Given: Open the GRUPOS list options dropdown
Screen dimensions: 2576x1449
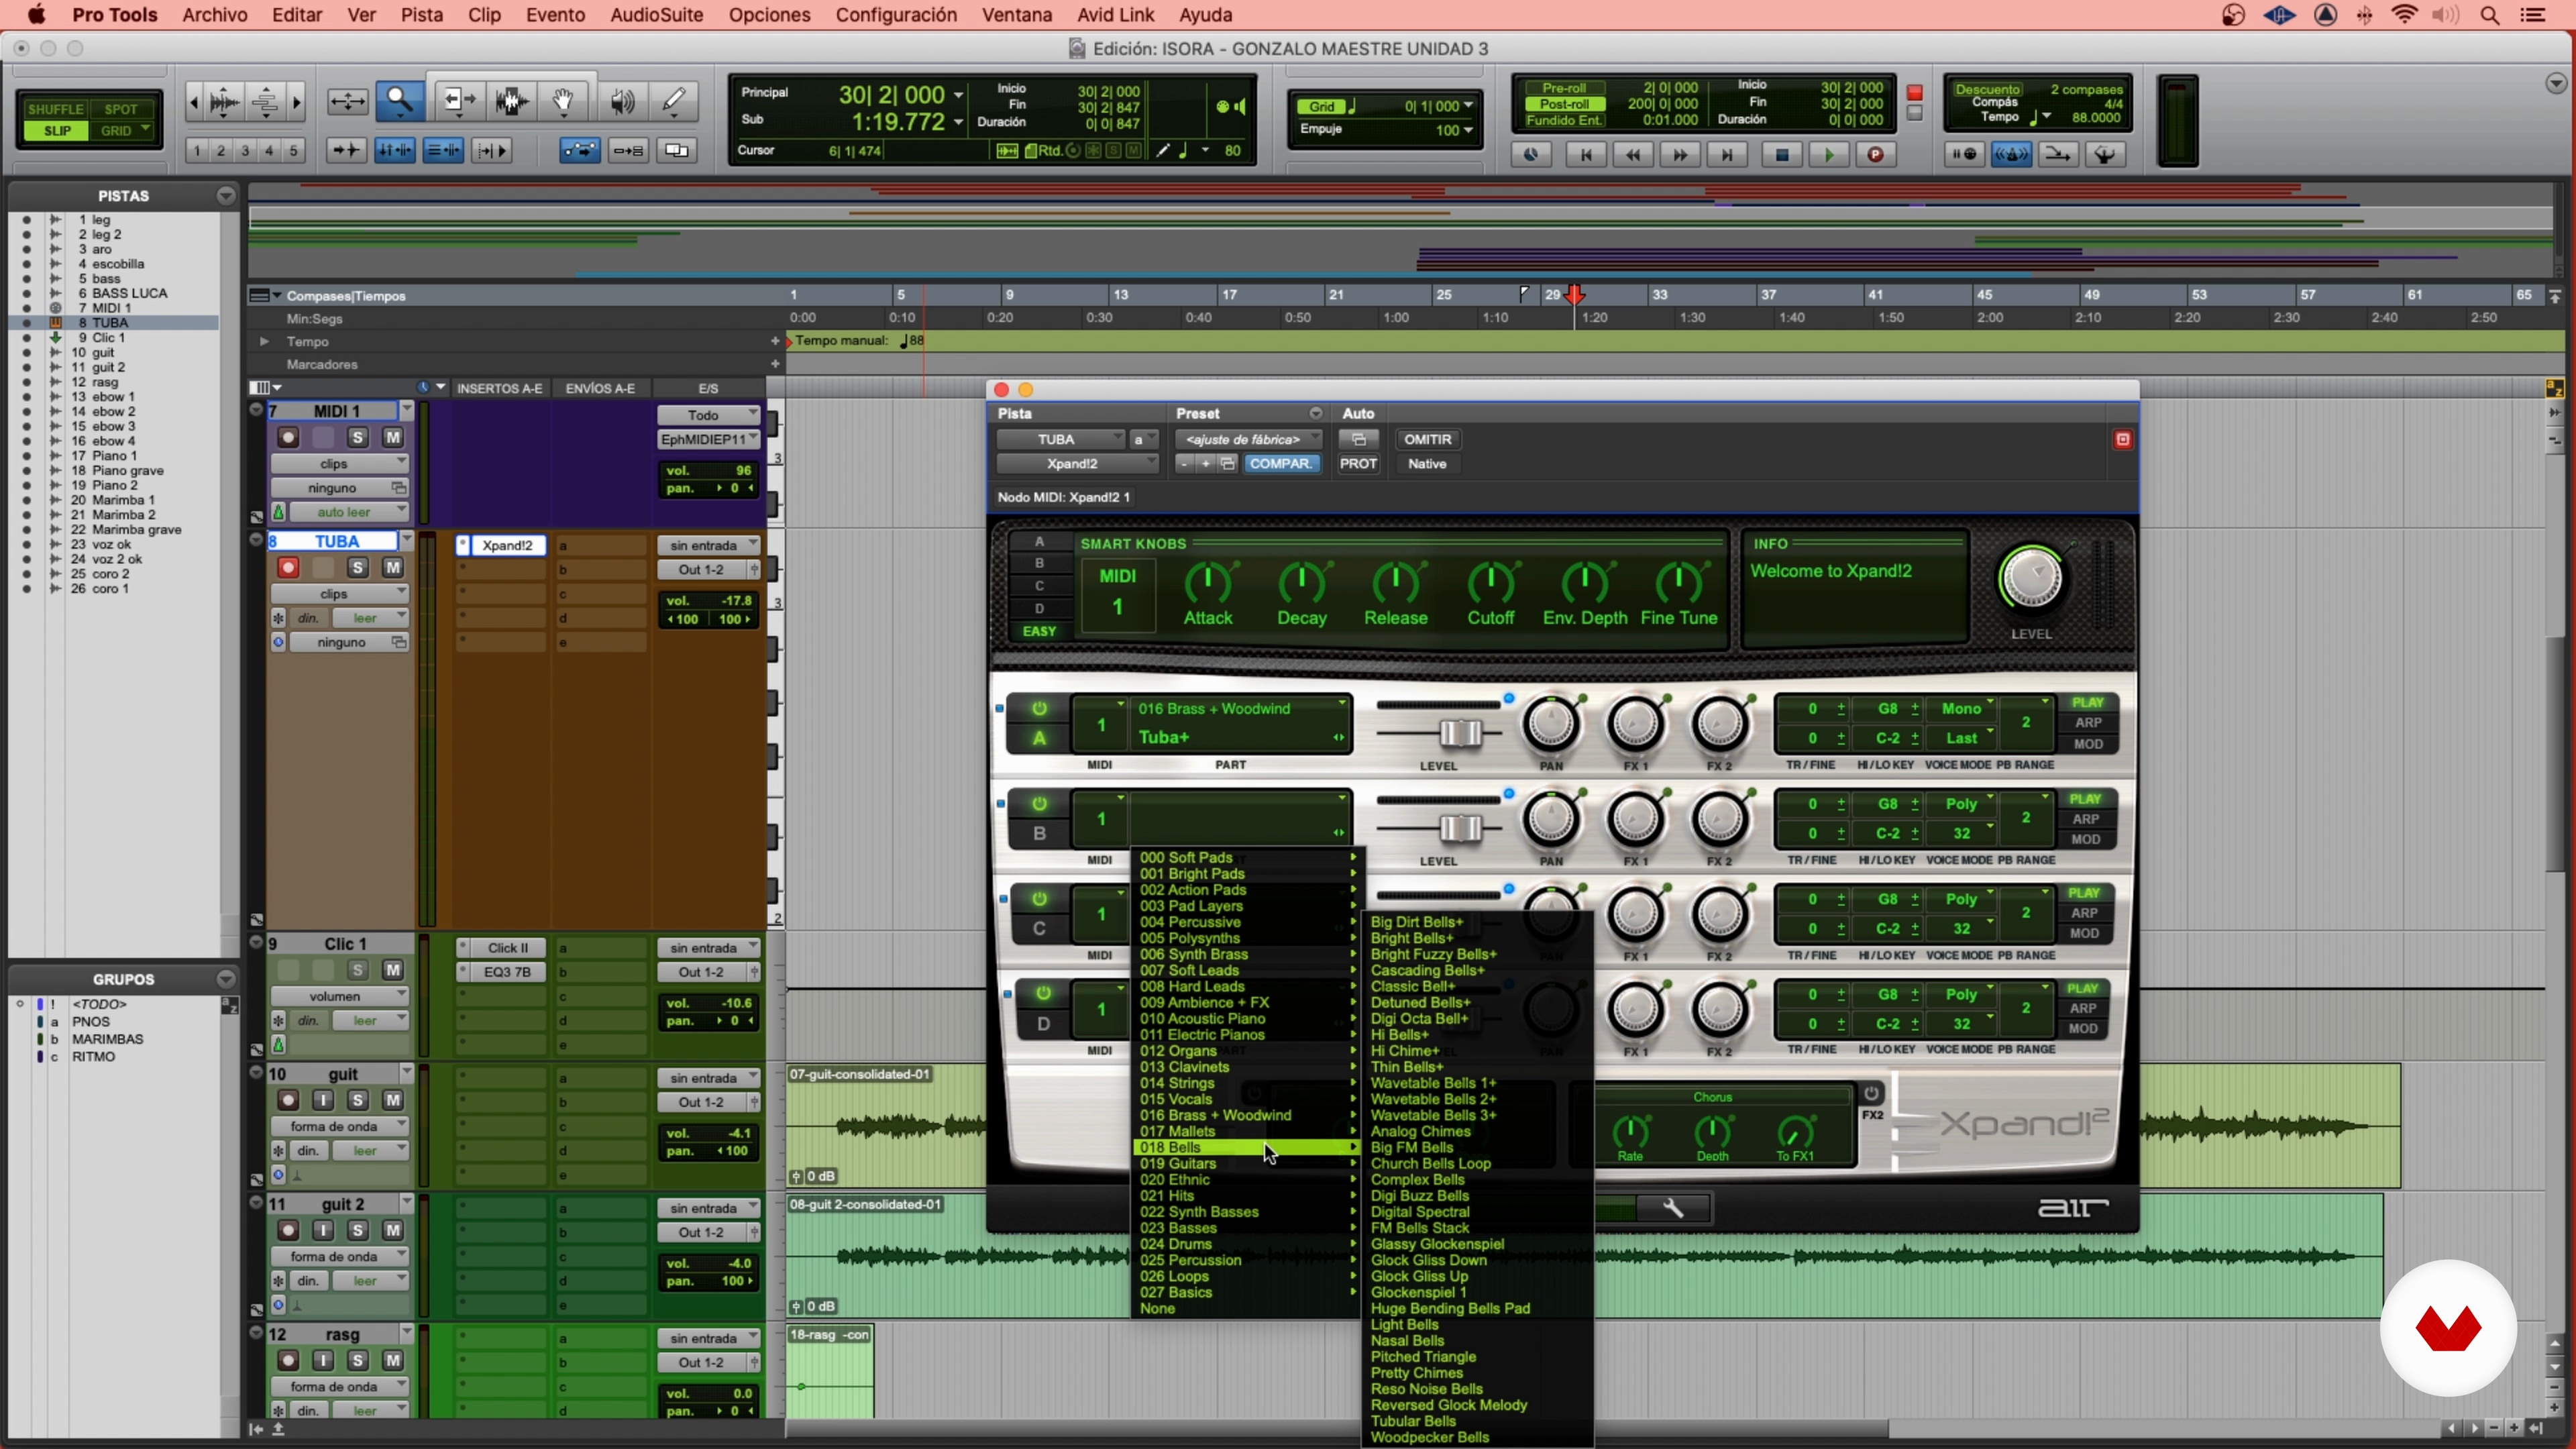Looking at the screenshot, I should (x=226, y=979).
